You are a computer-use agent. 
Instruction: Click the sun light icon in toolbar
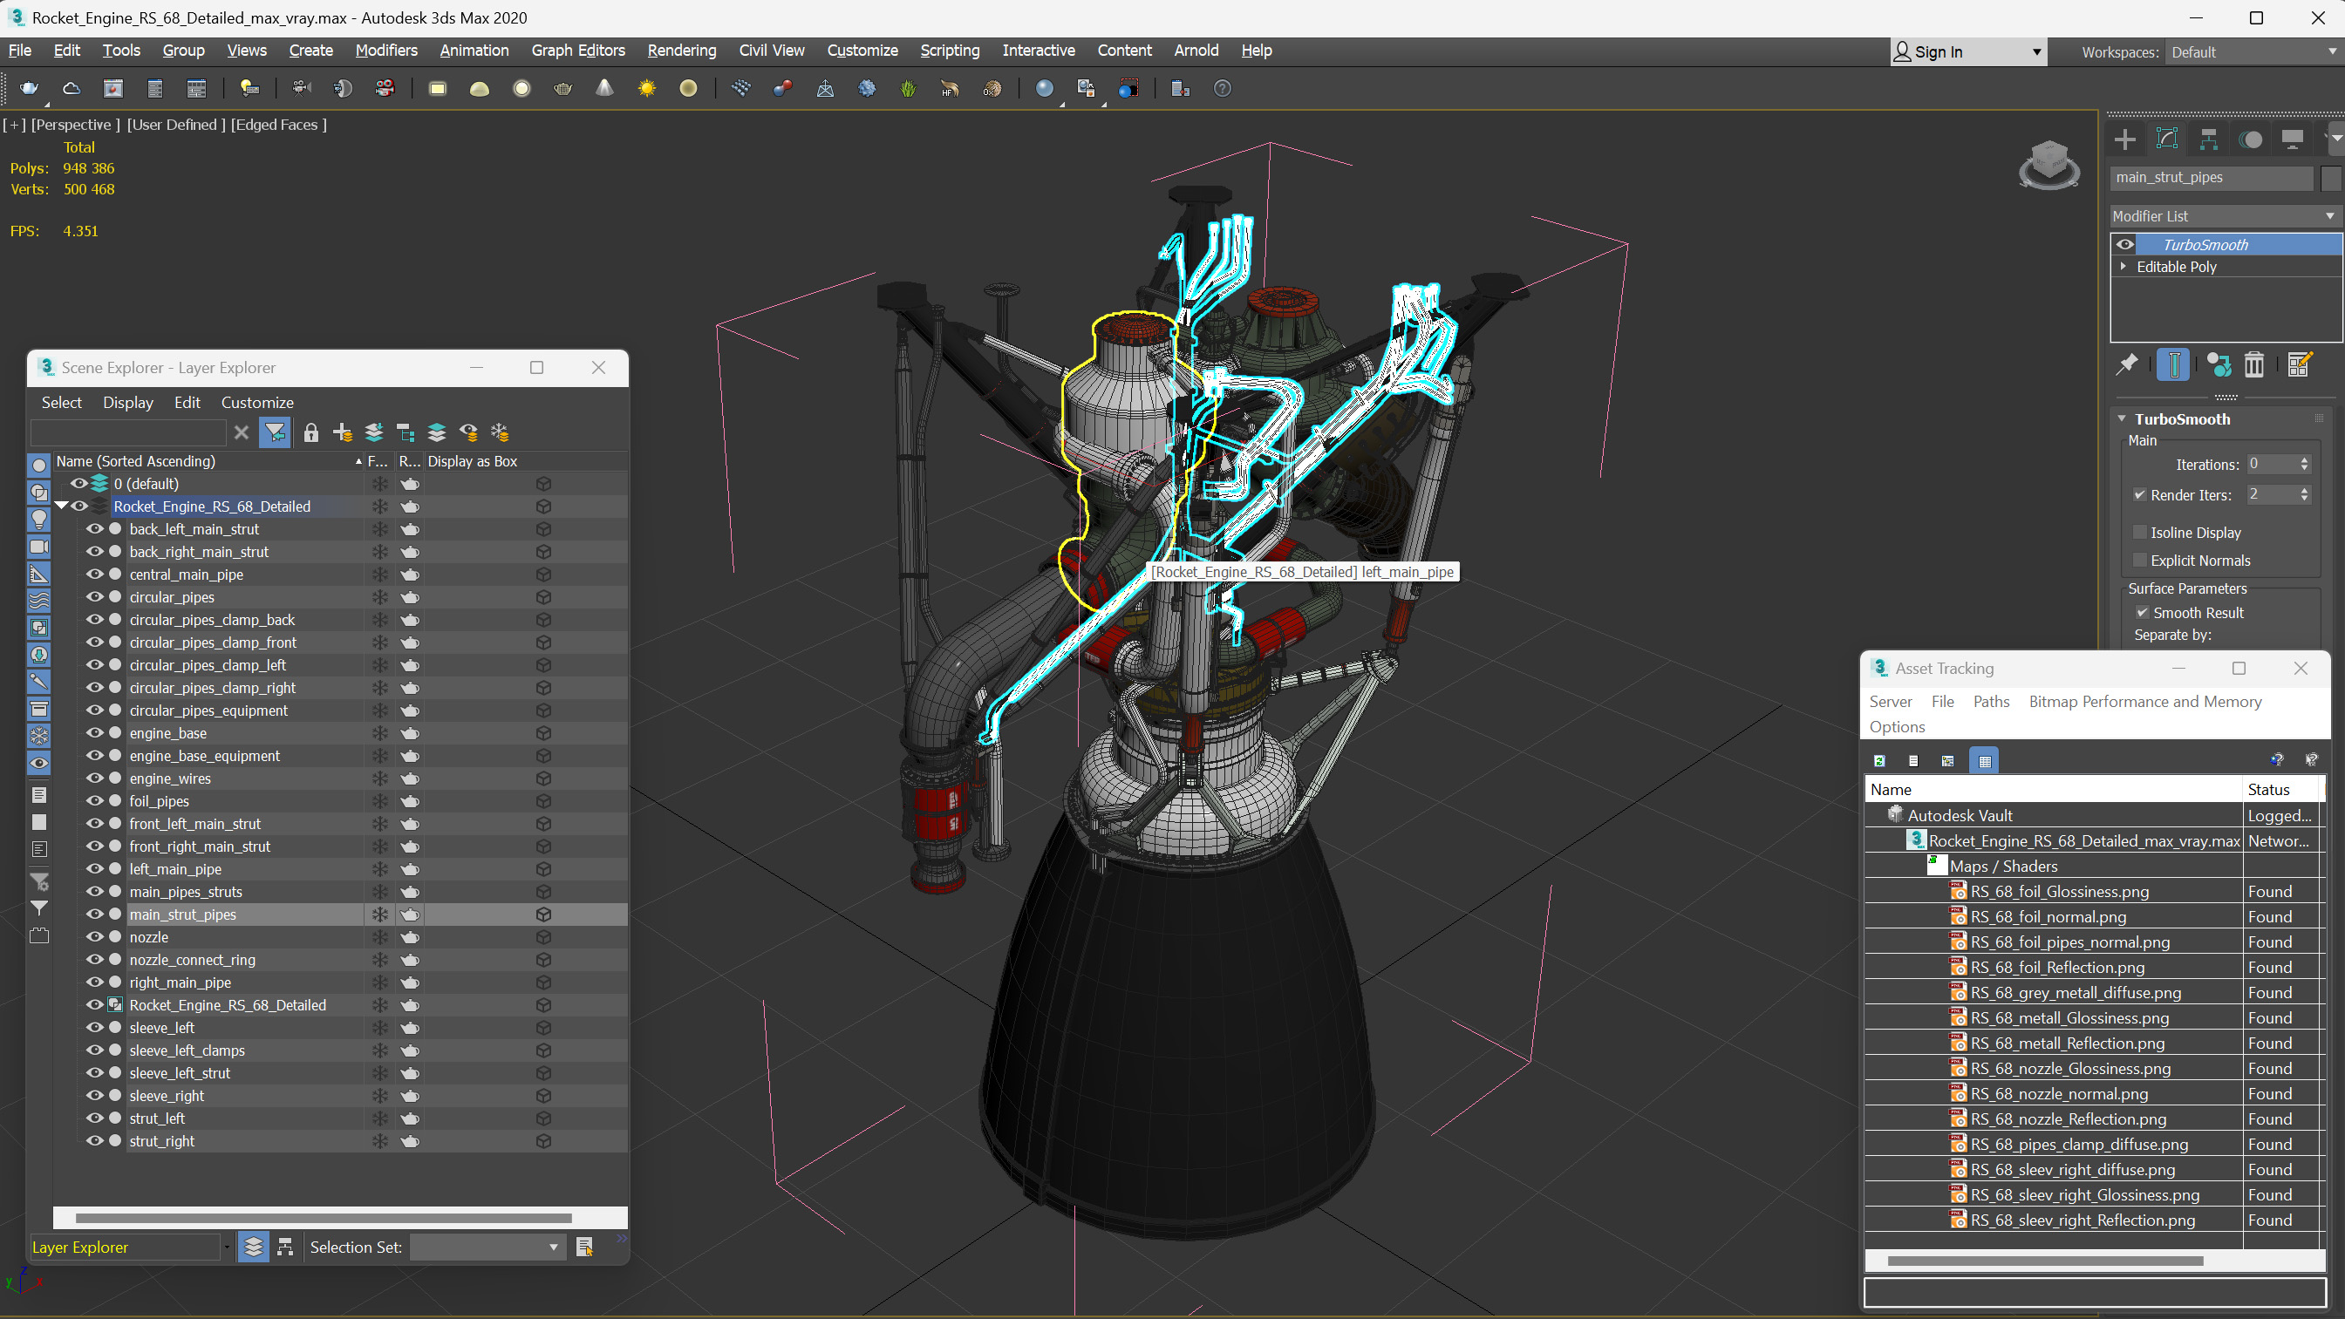(646, 88)
